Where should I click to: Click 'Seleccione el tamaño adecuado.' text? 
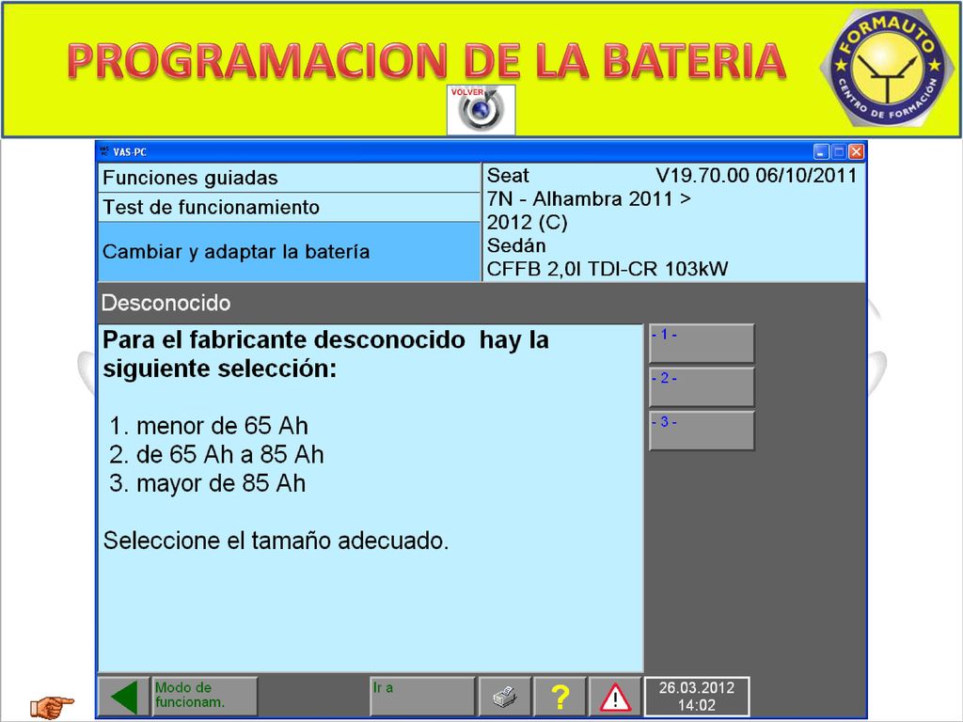click(276, 541)
